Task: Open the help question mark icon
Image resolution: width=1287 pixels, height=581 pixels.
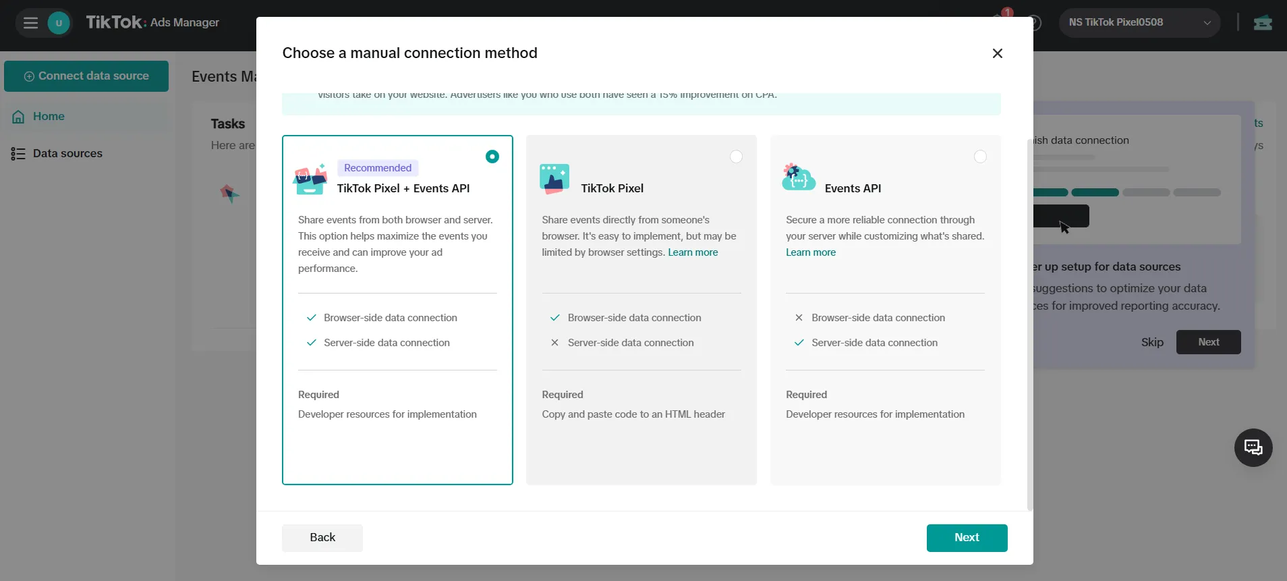Action: 1033,23
